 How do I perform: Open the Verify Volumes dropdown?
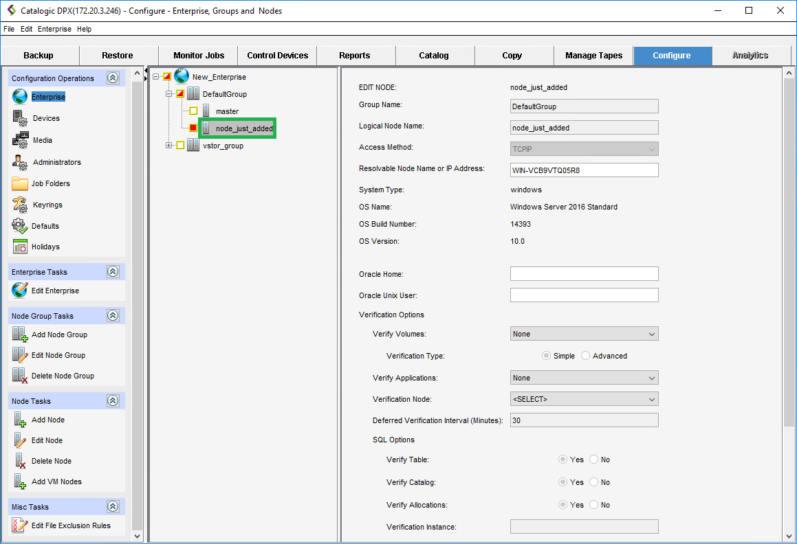coord(584,334)
